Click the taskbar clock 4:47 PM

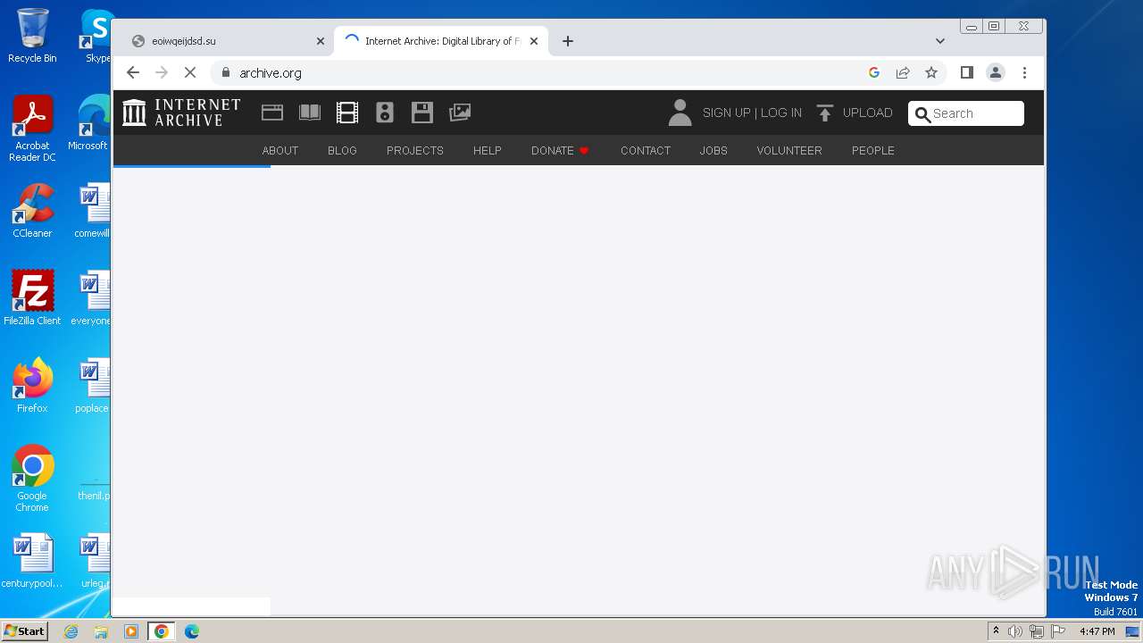(1097, 631)
